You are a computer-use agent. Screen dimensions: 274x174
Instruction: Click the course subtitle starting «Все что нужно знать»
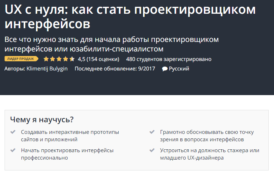(111, 43)
